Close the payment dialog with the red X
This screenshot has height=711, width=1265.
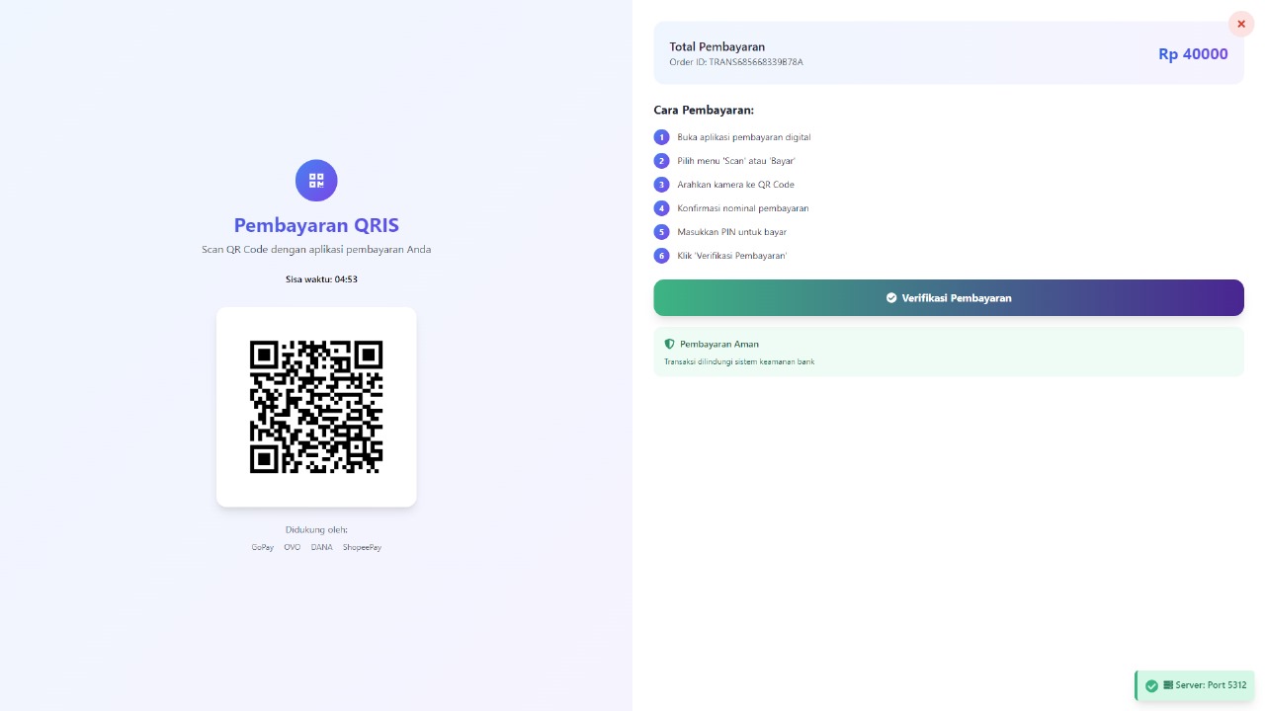tap(1241, 24)
